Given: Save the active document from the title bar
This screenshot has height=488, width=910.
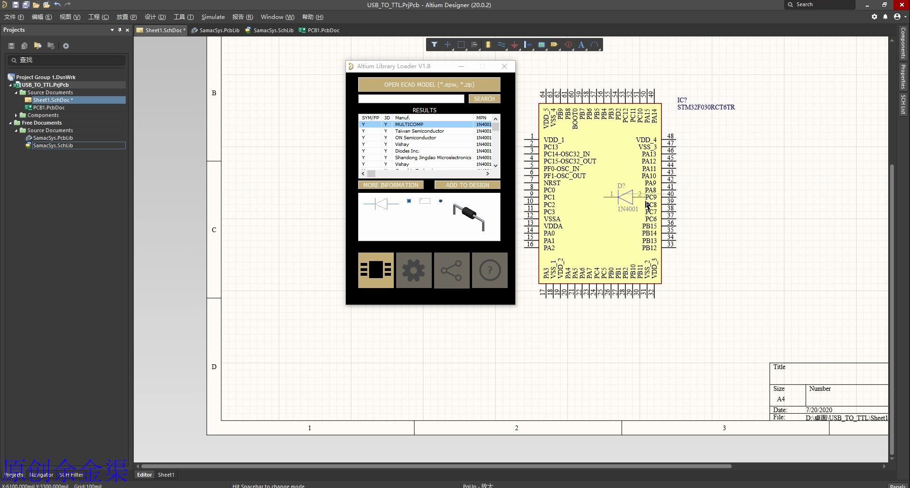Looking at the screenshot, I should click(15, 5).
